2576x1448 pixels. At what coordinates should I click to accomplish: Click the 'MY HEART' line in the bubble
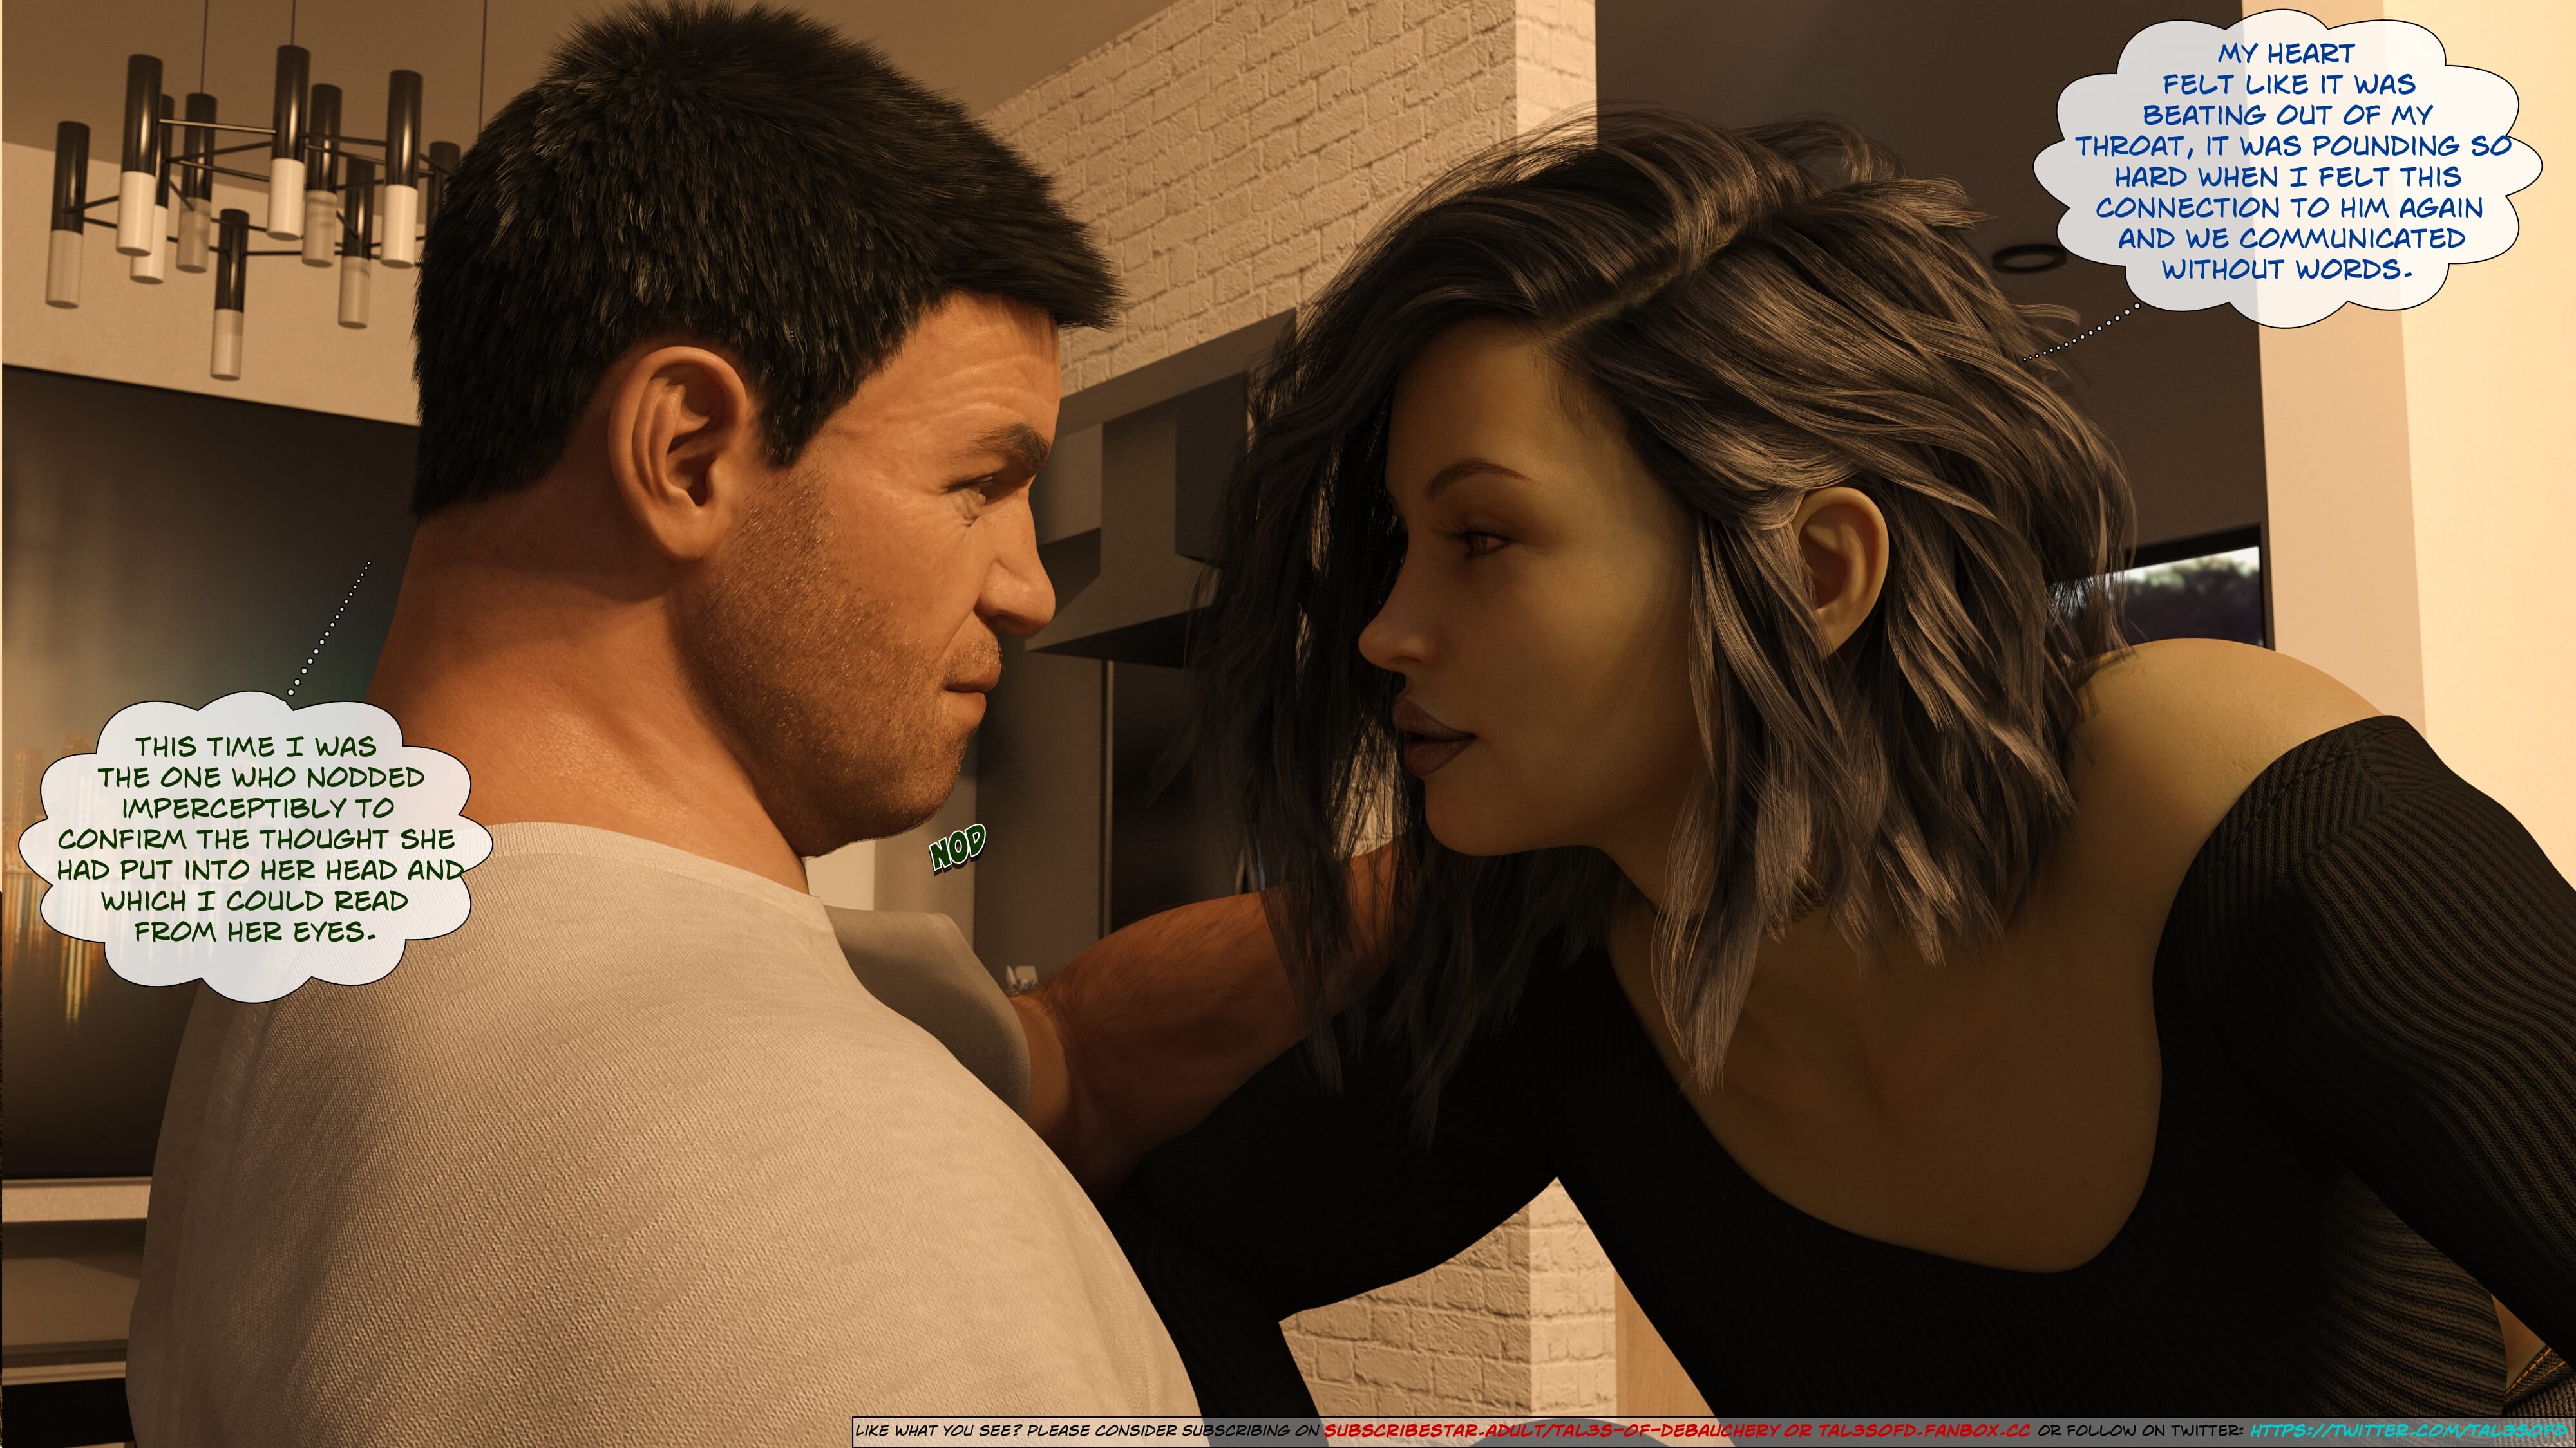click(2287, 53)
